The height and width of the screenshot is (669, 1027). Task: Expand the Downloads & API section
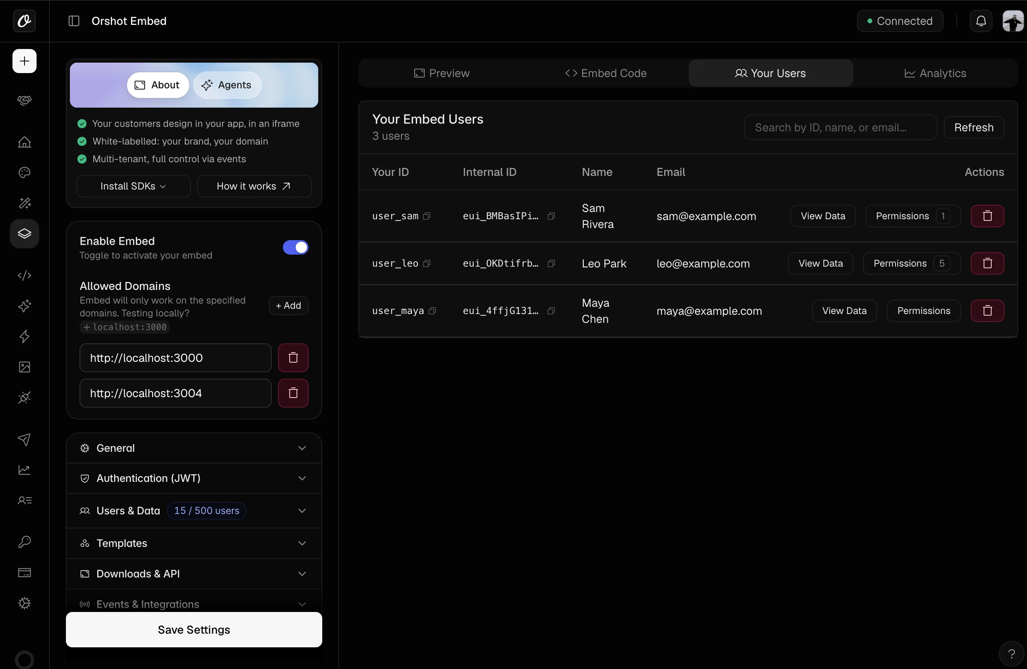(194, 574)
